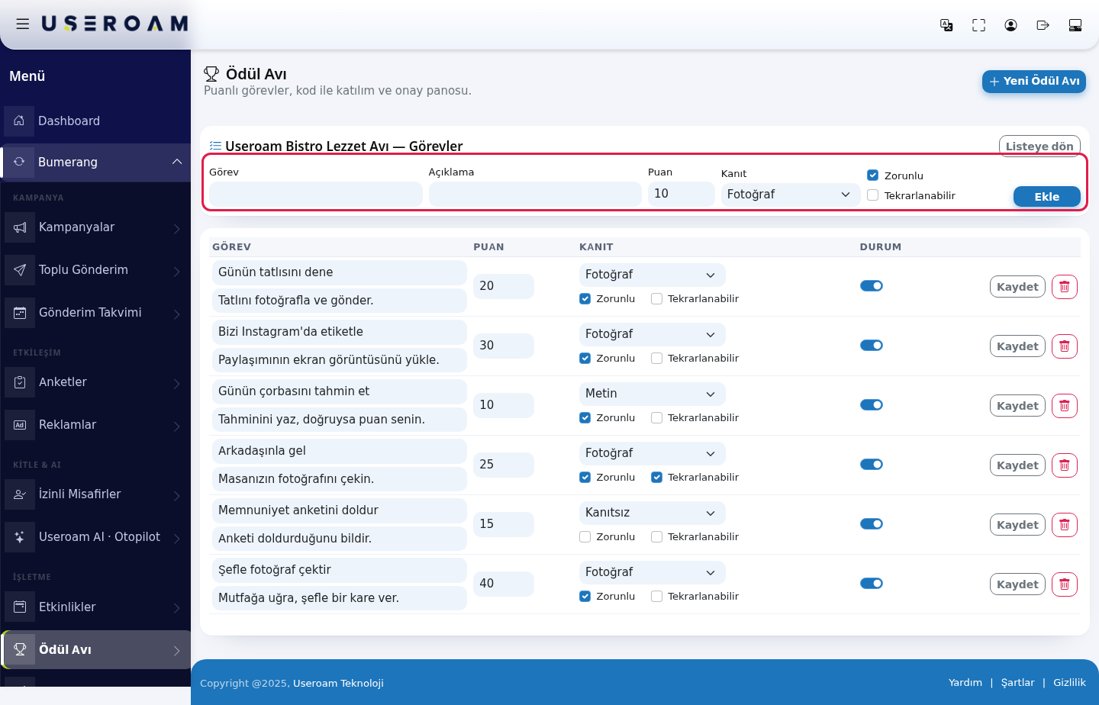
Task: Delete the 'Arkadaşınla gel' task
Action: (x=1064, y=465)
